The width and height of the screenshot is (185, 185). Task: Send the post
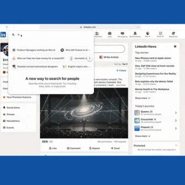pos(115,148)
